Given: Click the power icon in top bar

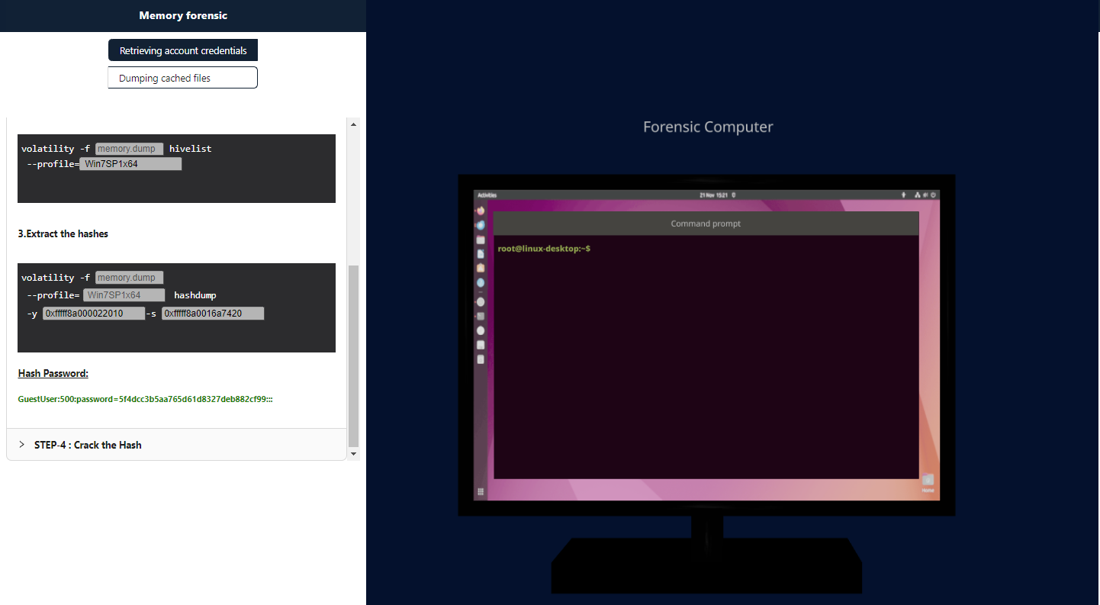Looking at the screenshot, I should 932,195.
